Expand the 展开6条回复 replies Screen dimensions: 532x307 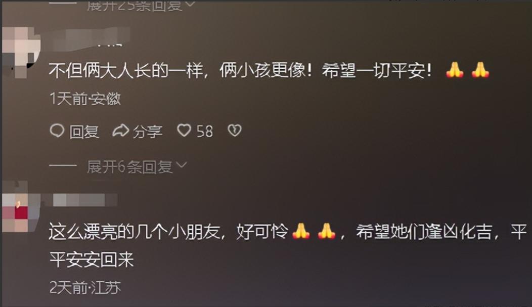tap(129, 166)
